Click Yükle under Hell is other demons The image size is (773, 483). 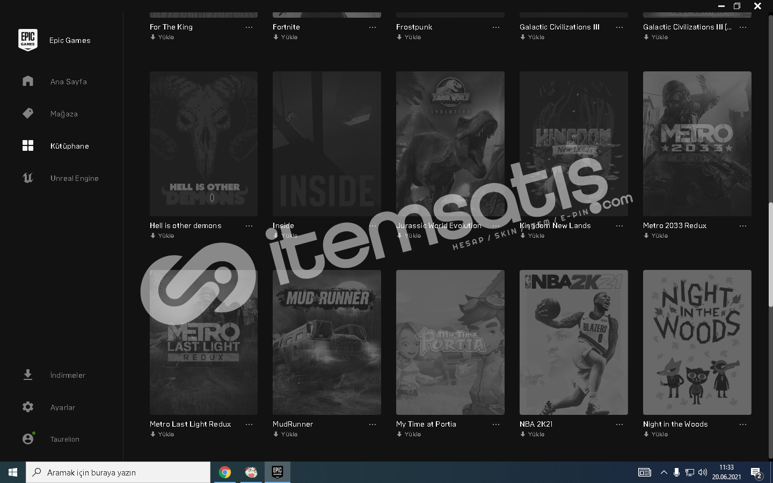162,236
